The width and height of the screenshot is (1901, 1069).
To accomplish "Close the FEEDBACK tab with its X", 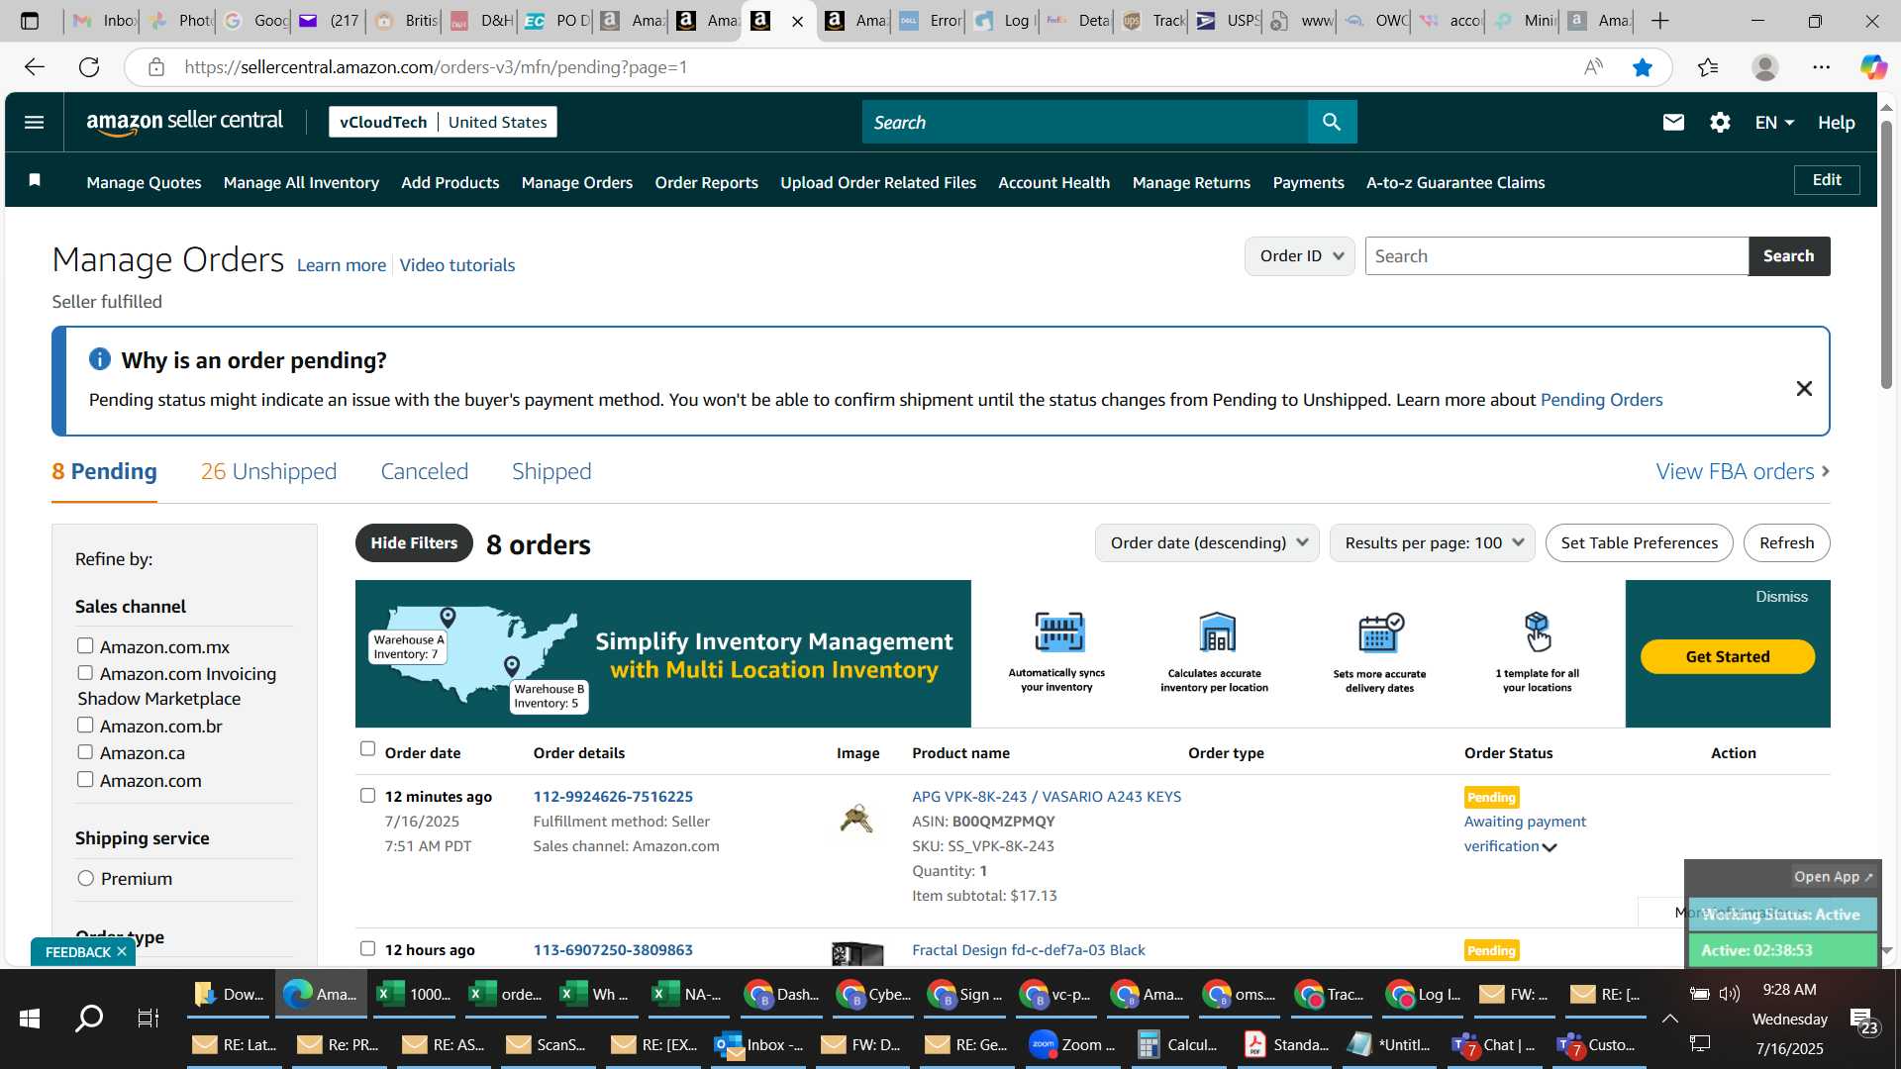I will pos(122,951).
